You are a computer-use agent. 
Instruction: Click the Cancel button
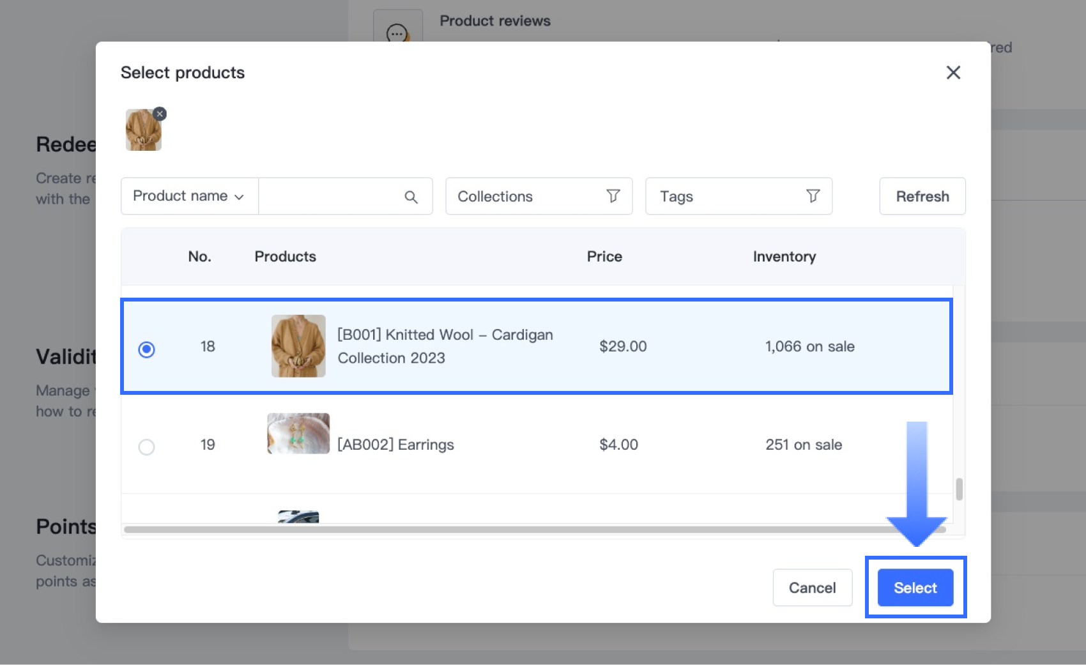pyautogui.click(x=812, y=588)
